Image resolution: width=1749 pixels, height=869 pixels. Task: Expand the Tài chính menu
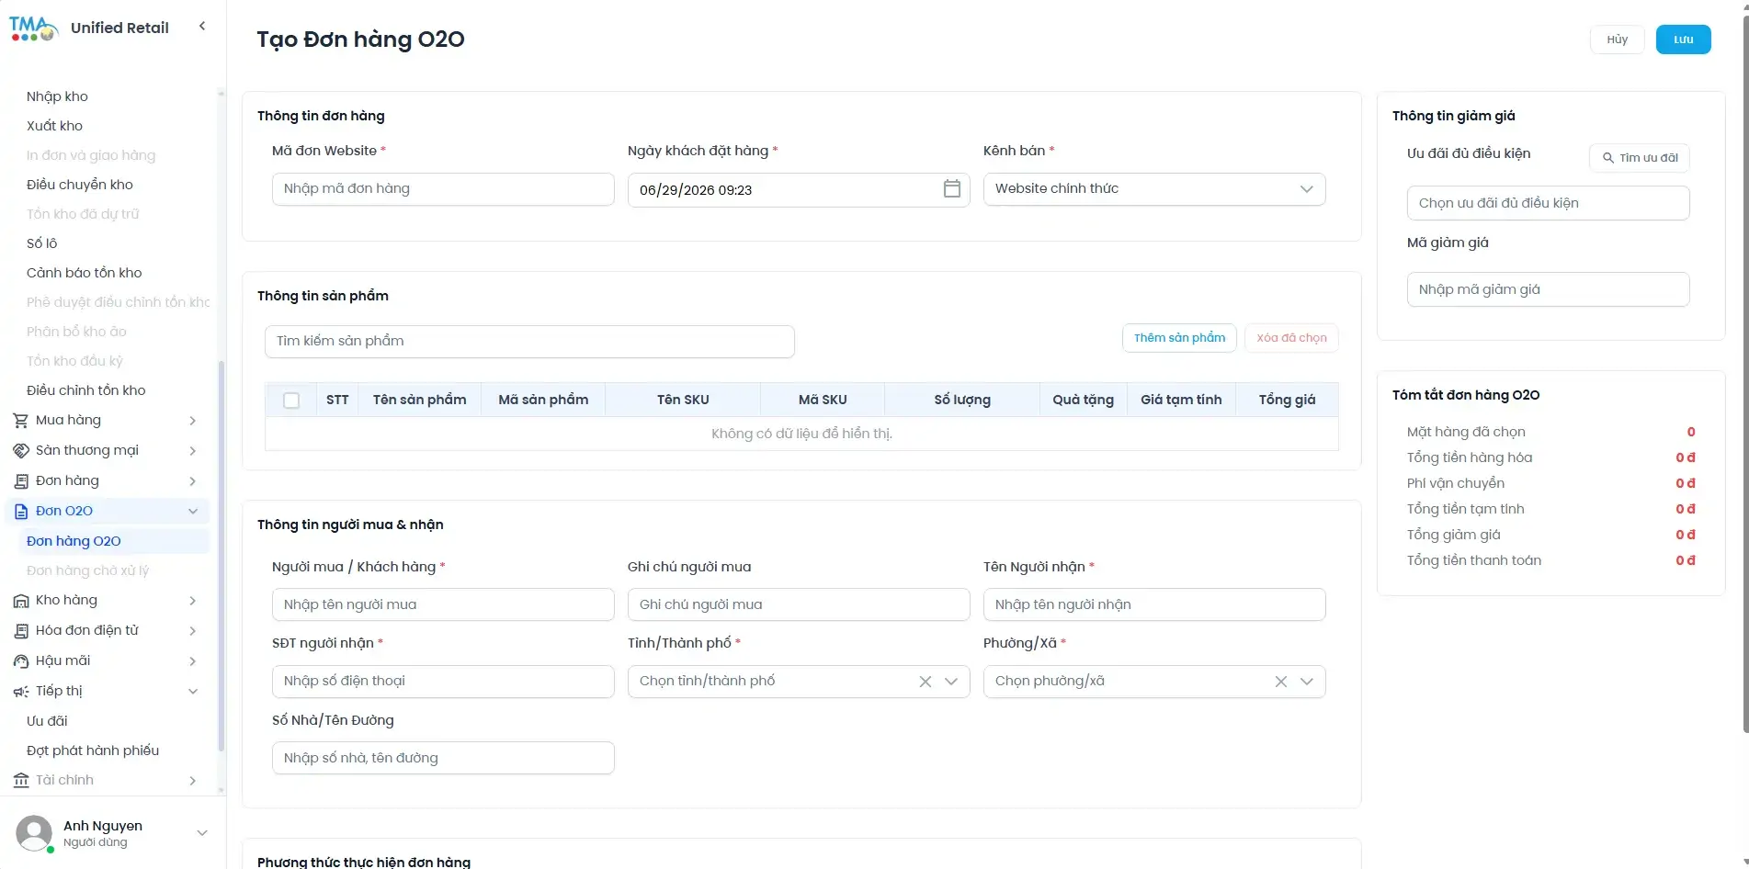193,781
